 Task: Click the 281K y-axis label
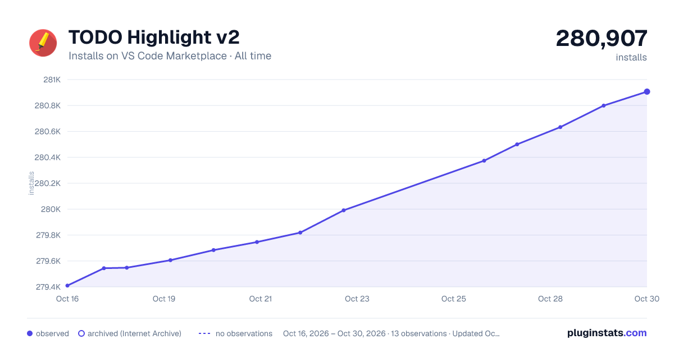click(52, 80)
